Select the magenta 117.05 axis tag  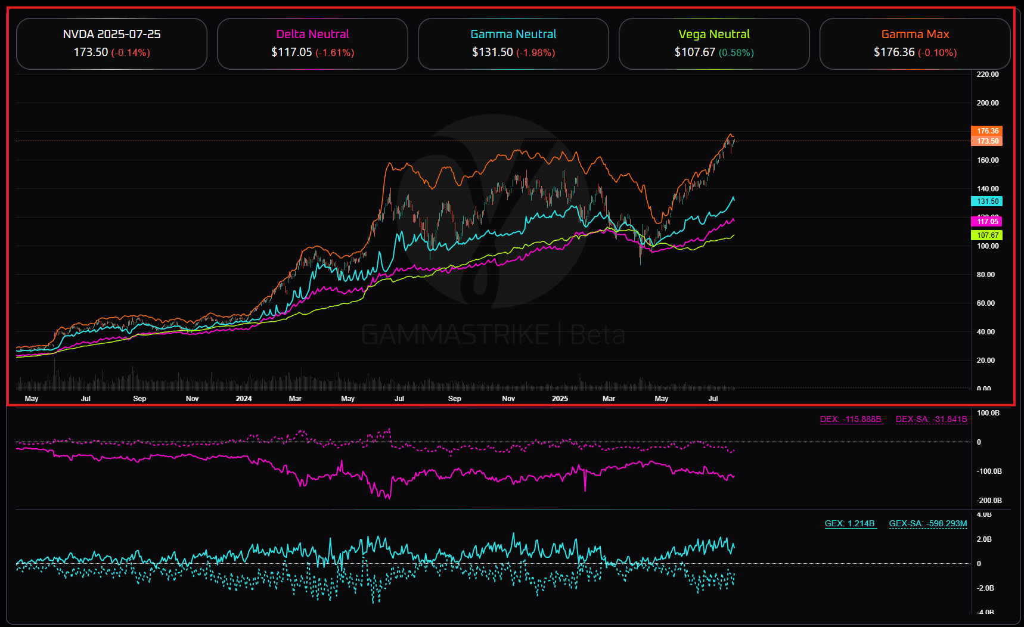[x=987, y=222]
